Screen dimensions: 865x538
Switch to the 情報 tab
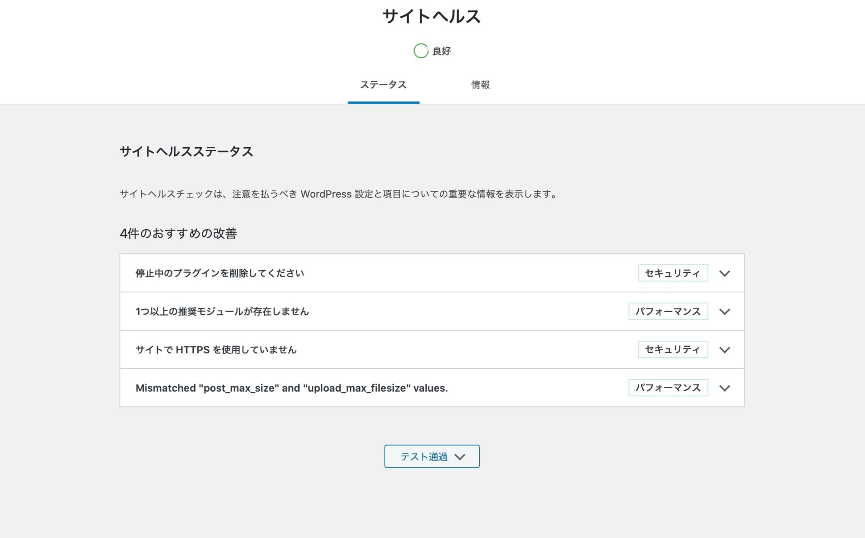[480, 85]
